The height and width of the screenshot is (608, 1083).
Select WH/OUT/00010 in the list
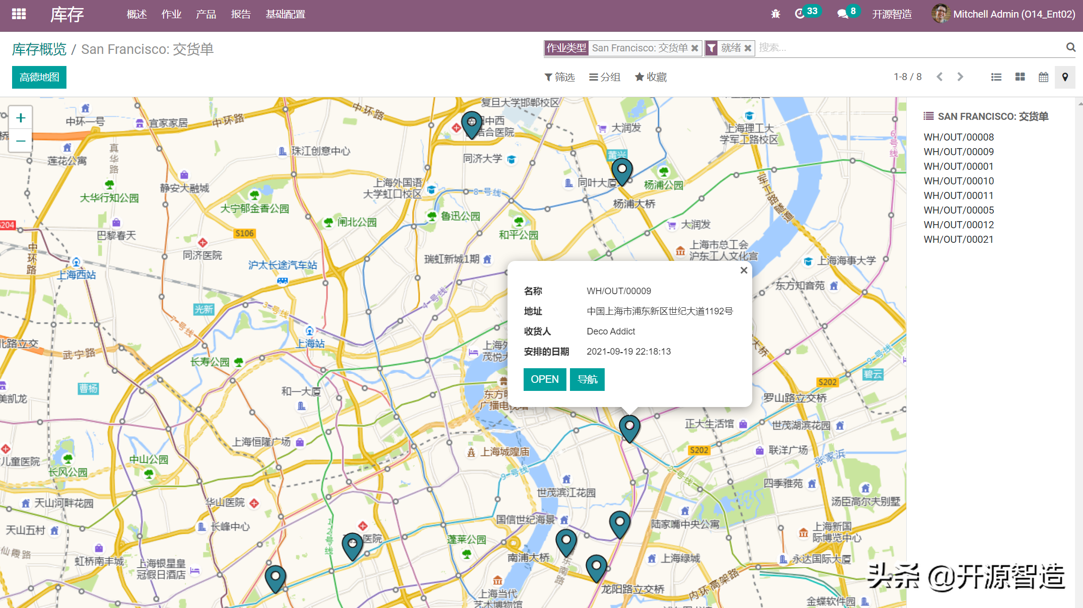click(x=959, y=181)
